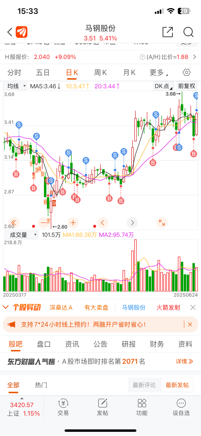Open the 公告 tab
Screen dimensions: 201x436
[100, 344]
